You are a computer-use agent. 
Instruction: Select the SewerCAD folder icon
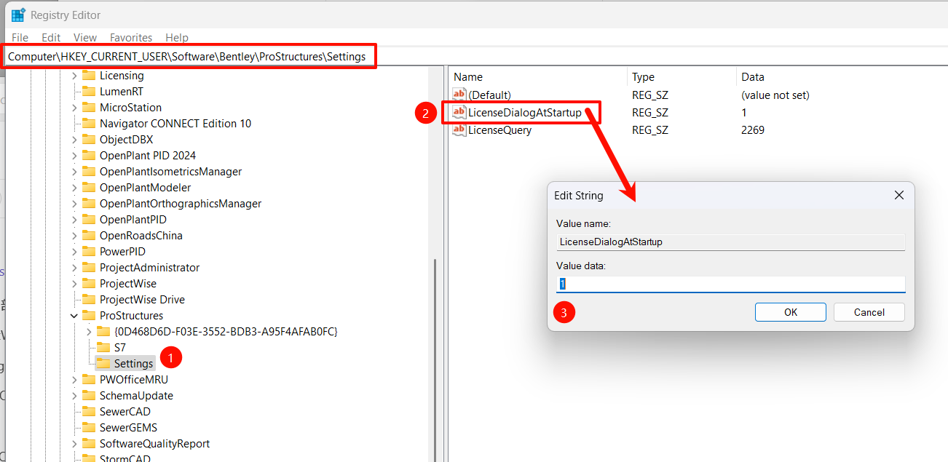[x=89, y=412]
